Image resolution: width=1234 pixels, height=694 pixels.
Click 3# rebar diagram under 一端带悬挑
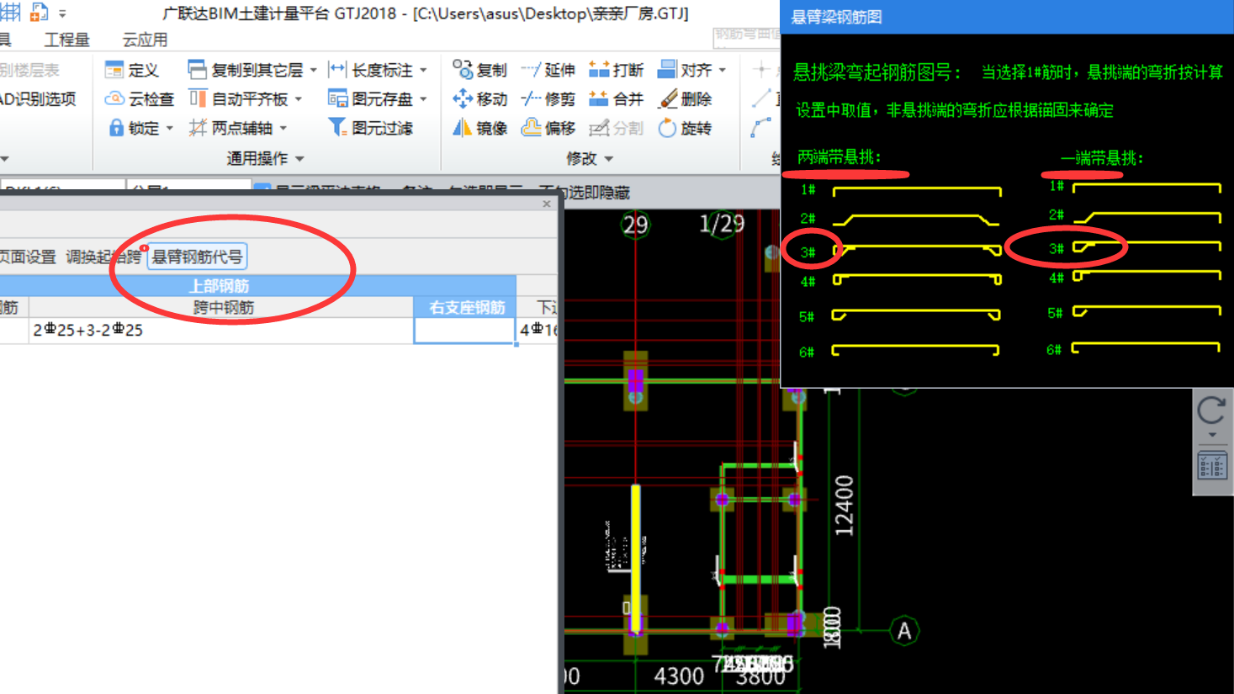point(1147,246)
